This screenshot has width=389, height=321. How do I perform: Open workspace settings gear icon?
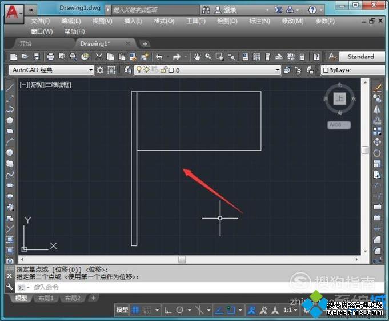[100, 70]
